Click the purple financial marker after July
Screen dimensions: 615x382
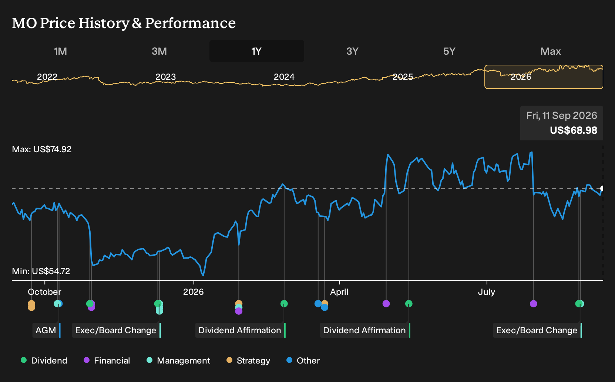[x=533, y=304]
